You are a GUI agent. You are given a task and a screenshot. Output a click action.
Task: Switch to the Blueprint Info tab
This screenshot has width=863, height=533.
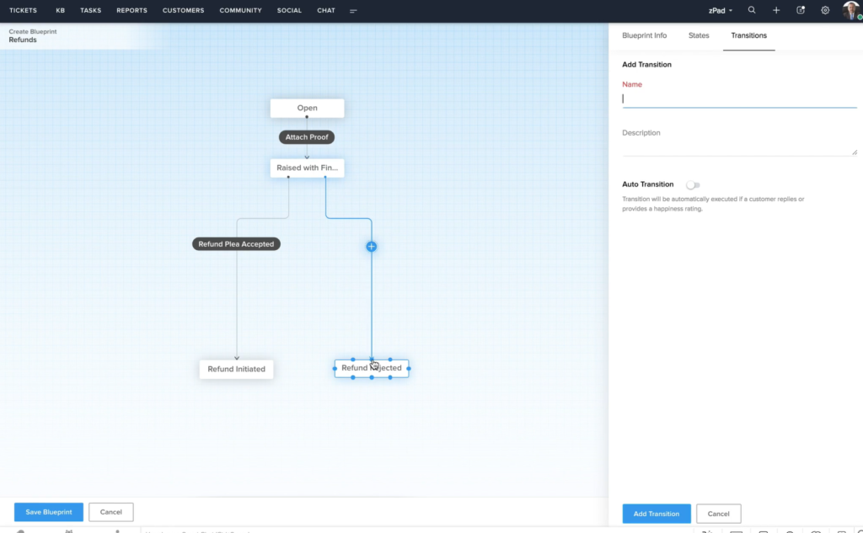(644, 35)
